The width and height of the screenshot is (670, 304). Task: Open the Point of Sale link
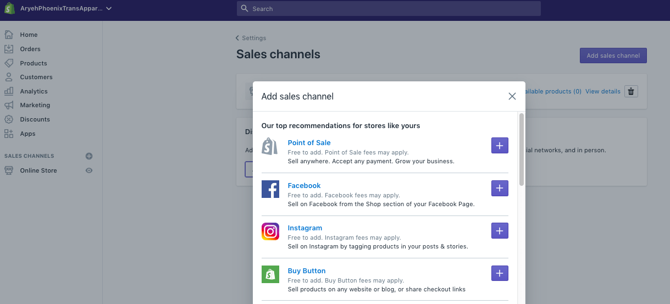309,143
